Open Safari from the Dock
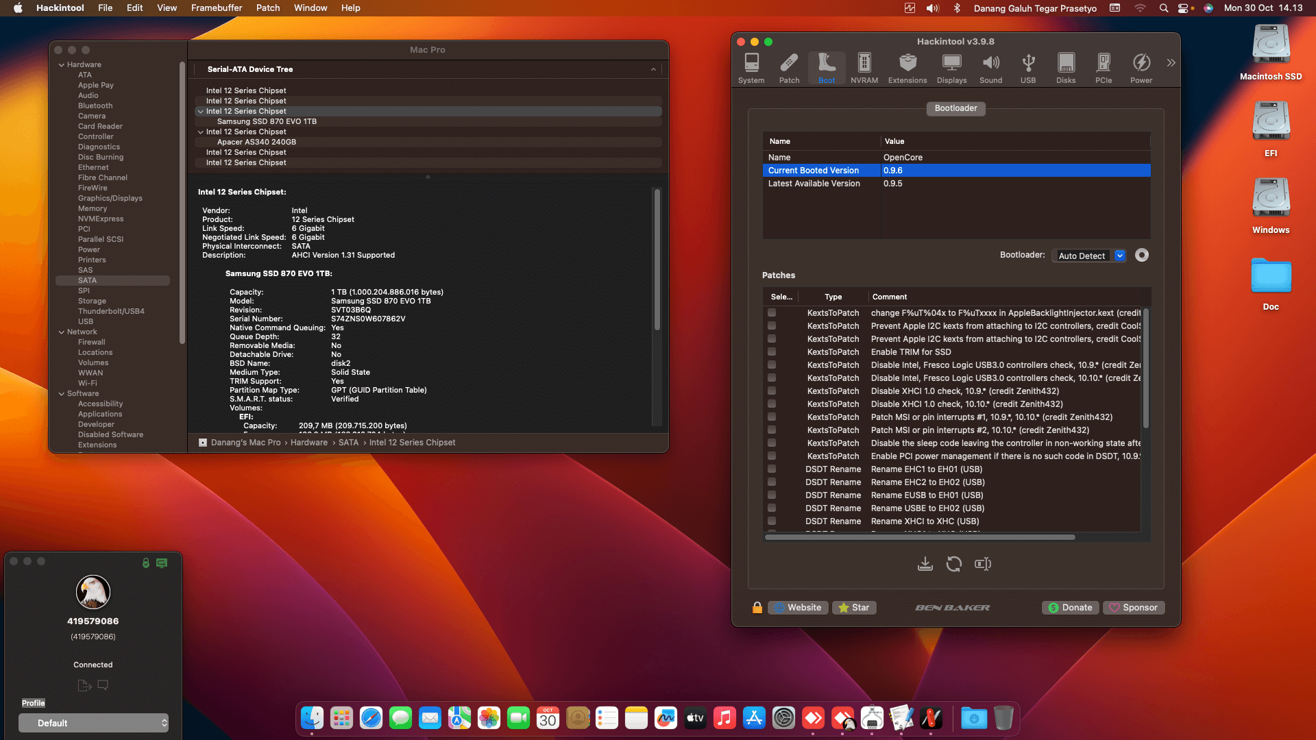 (x=371, y=718)
